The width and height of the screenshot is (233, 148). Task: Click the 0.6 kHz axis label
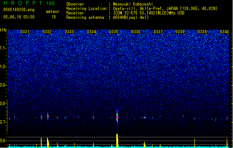click(x=3, y=141)
